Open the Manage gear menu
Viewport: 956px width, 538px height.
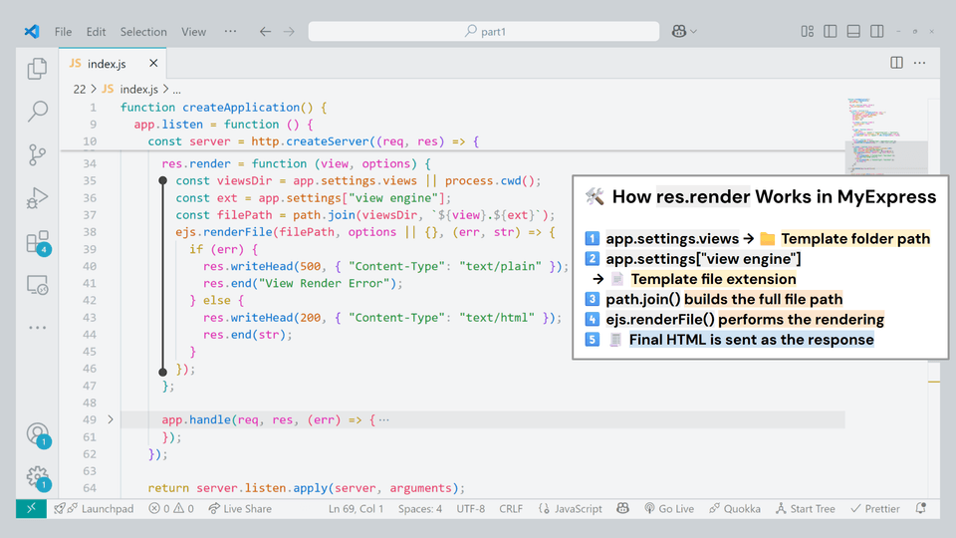click(37, 477)
